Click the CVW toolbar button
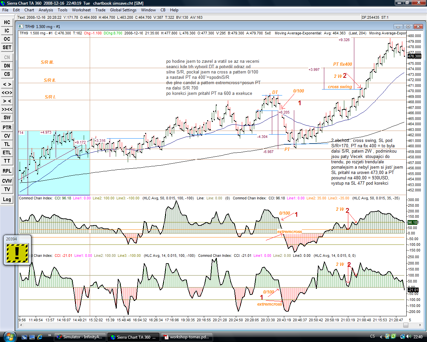 [7, 181]
